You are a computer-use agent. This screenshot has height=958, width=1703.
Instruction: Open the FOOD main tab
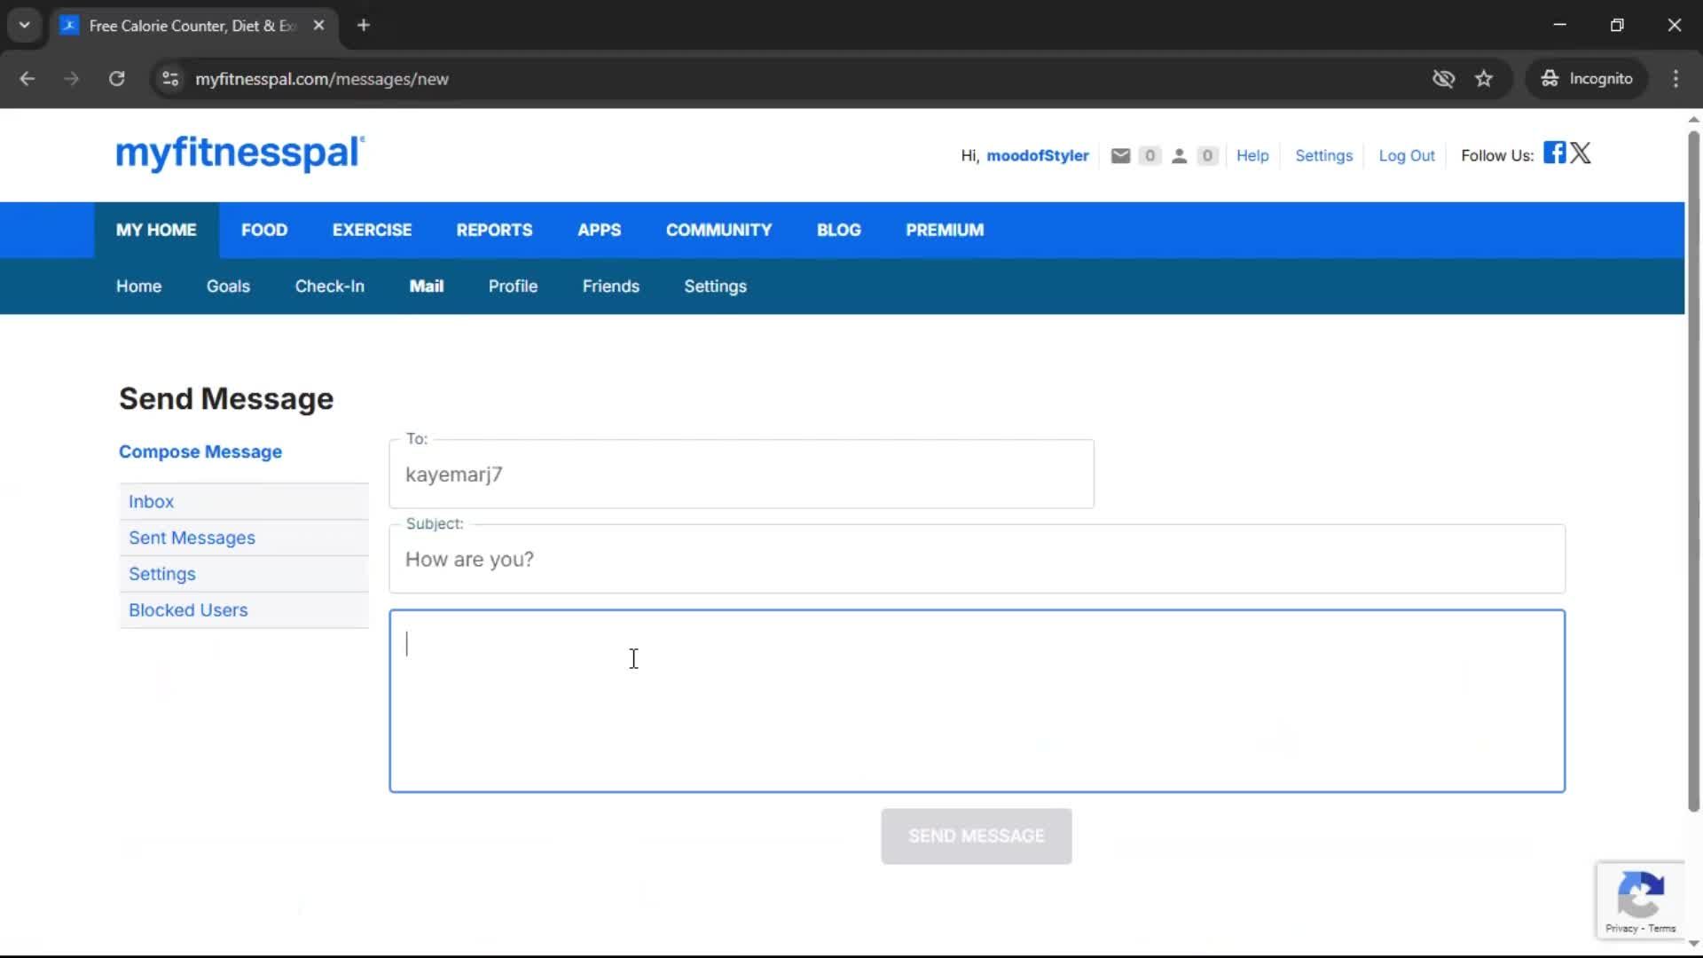(x=264, y=230)
